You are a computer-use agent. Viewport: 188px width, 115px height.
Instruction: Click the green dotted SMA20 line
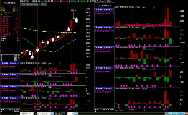click(54, 52)
